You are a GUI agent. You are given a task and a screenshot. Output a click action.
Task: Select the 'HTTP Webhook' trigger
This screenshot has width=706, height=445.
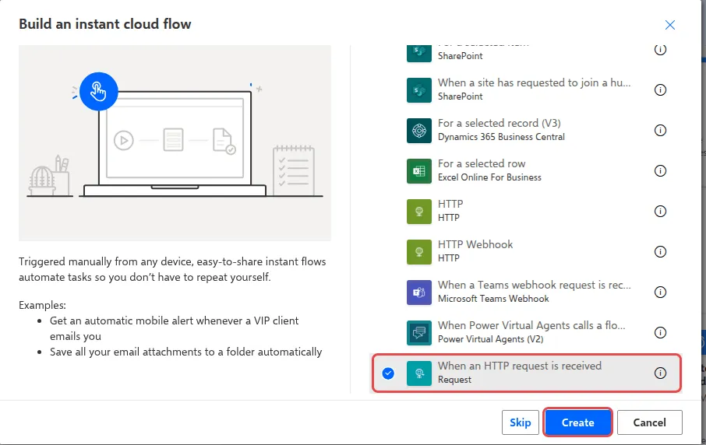point(526,252)
